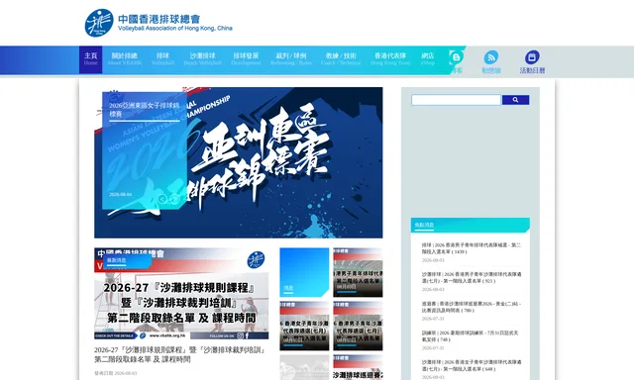
Task: Click www.vbahk.org.hk text in featured banner
Action: coord(167,335)
